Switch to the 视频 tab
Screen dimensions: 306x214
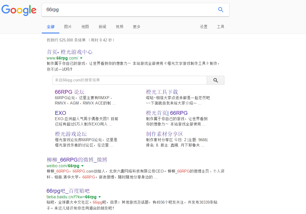tap(119, 27)
